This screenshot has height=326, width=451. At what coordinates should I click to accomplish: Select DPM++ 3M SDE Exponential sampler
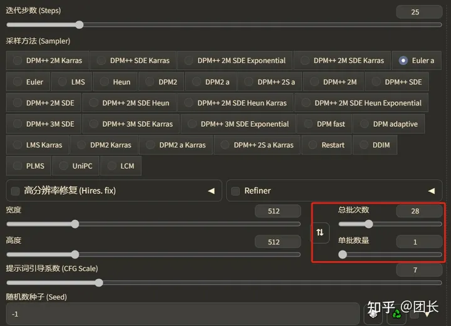tap(238, 124)
